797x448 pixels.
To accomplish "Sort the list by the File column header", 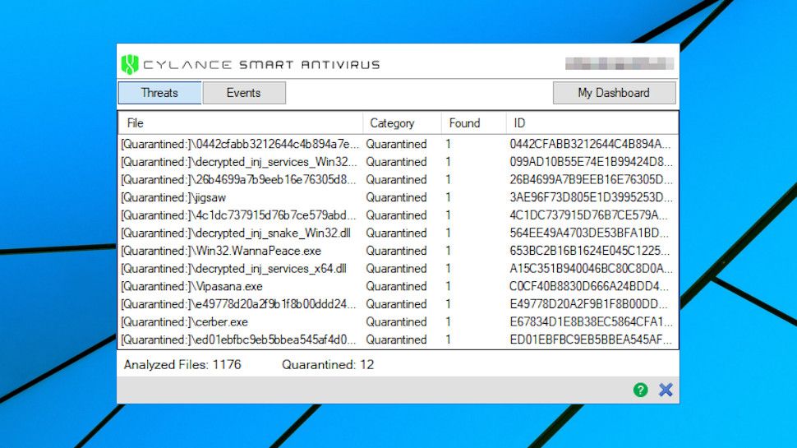I will point(241,123).
